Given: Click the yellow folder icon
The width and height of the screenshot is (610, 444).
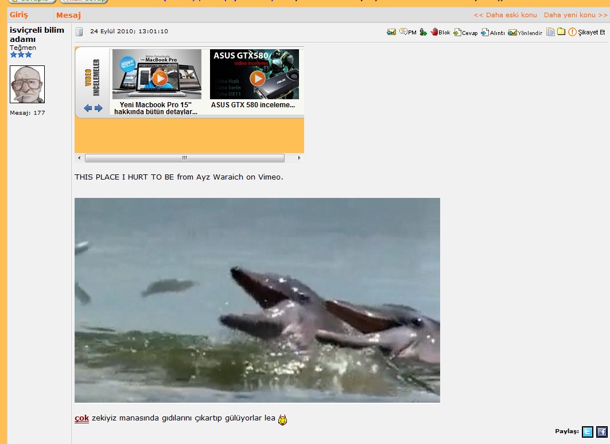Looking at the screenshot, I should coord(561,32).
